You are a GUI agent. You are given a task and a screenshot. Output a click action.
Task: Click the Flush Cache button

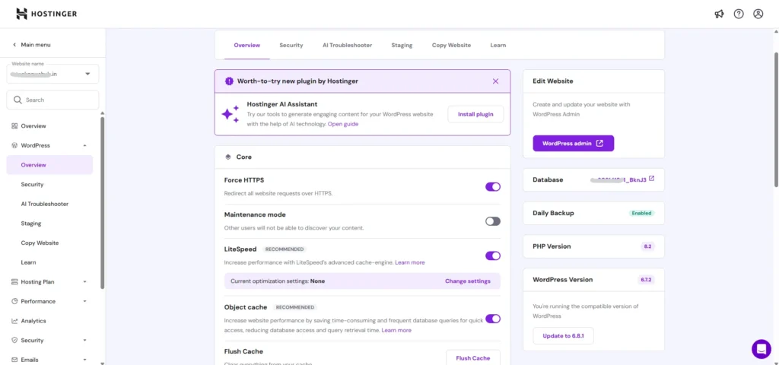point(473,357)
